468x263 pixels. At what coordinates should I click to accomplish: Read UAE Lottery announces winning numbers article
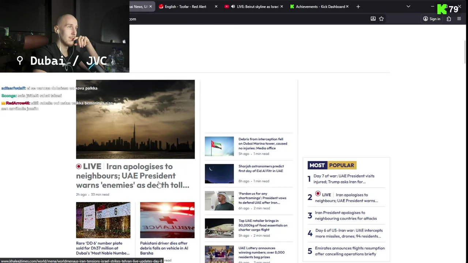click(x=261, y=252)
